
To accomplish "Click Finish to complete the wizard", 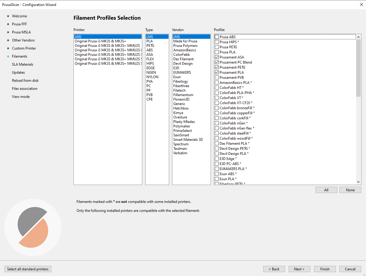I will [325, 269].
